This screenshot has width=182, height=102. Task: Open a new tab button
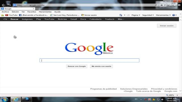tap(38, 9)
